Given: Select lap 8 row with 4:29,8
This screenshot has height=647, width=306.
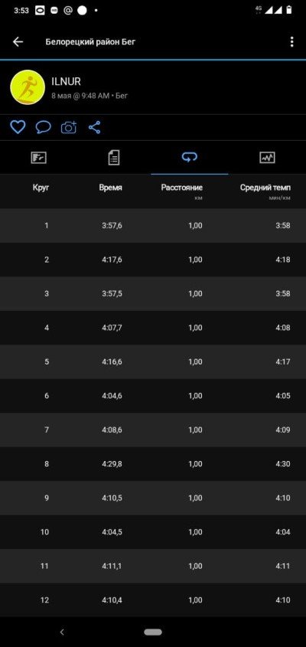Looking at the screenshot, I should pos(153,464).
